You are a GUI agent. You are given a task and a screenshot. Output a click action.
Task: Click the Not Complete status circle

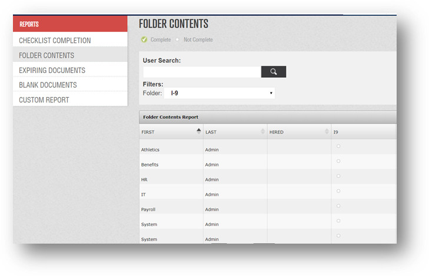pos(178,39)
